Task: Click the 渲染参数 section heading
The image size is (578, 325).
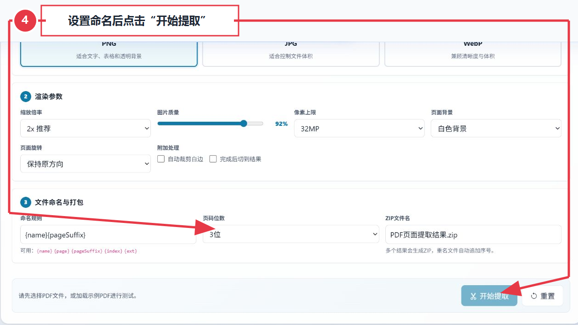Action: [49, 97]
